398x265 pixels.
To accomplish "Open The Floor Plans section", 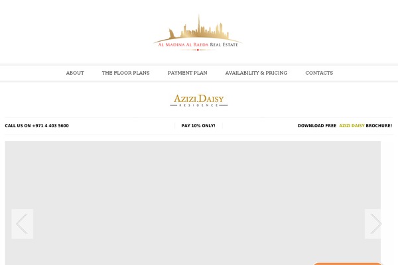I will coord(125,73).
